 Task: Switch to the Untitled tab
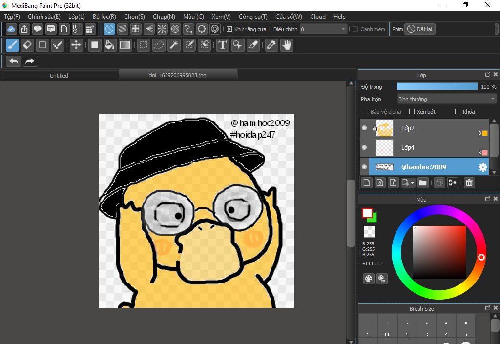click(x=59, y=76)
